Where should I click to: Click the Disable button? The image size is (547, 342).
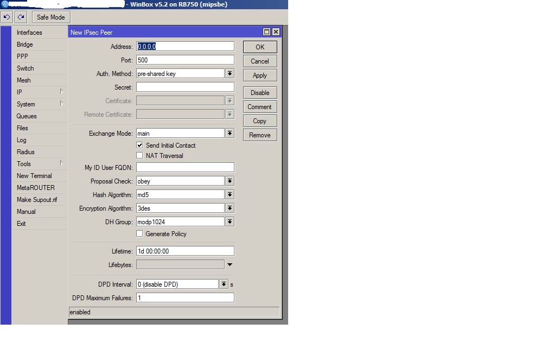(260, 93)
